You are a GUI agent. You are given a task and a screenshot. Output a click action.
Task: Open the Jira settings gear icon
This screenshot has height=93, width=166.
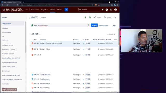(111, 10)
